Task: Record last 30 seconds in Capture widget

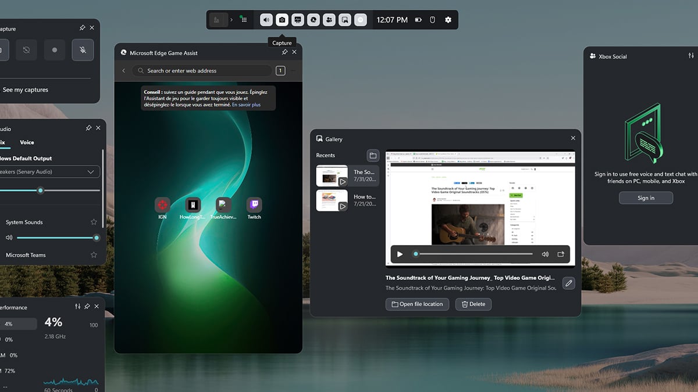Action: click(x=26, y=50)
